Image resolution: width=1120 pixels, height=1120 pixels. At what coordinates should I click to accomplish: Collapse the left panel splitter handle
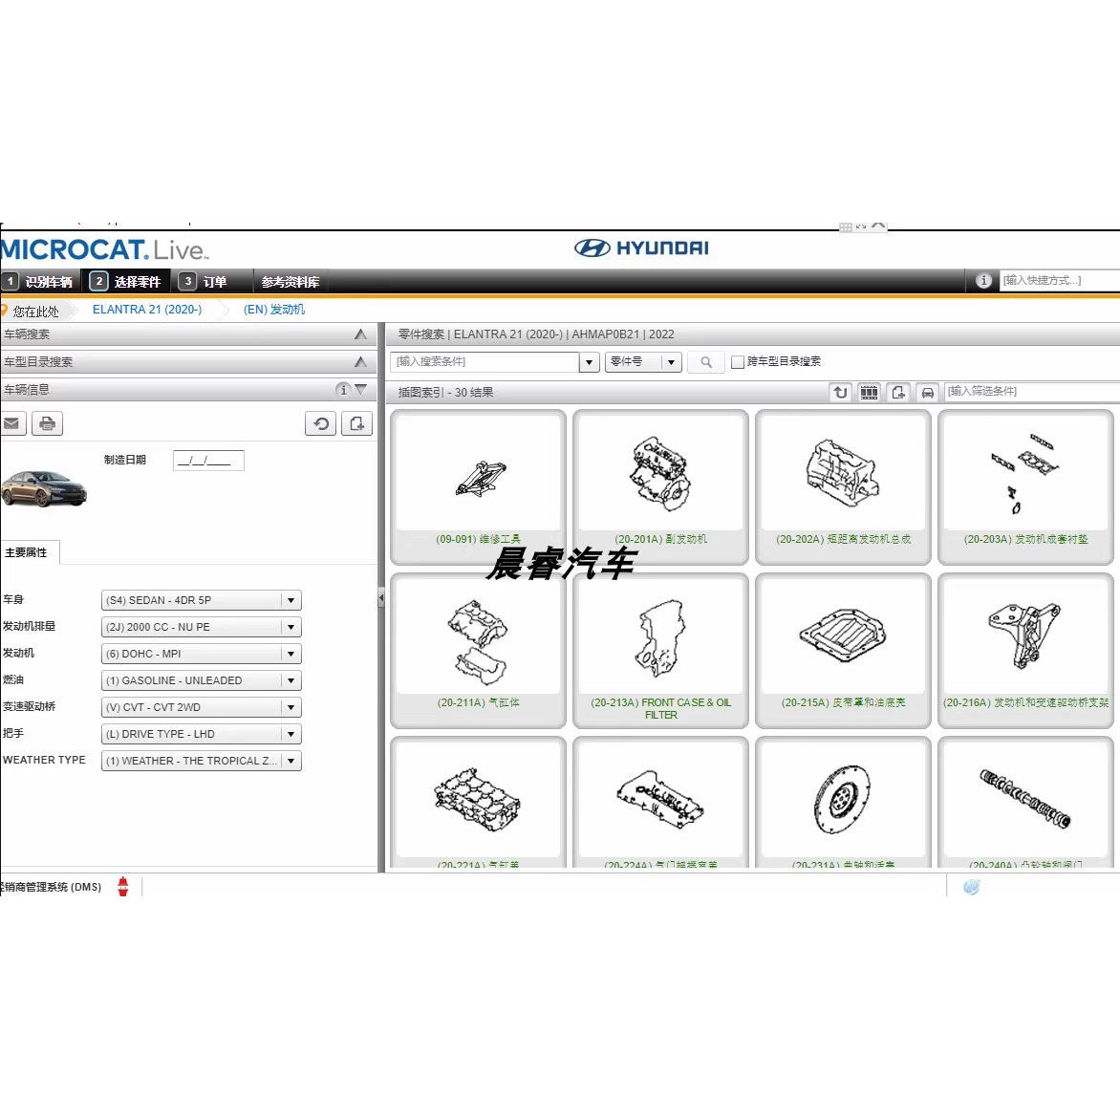click(381, 598)
